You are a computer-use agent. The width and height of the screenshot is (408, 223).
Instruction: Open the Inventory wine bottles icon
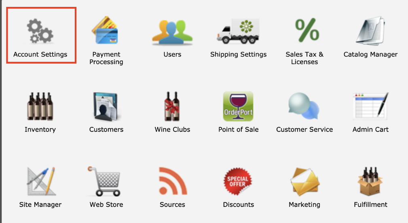[x=40, y=106]
